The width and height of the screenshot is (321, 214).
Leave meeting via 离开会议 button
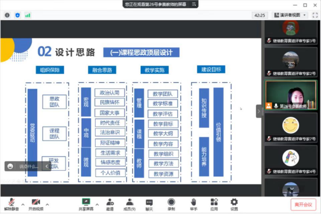303,205
